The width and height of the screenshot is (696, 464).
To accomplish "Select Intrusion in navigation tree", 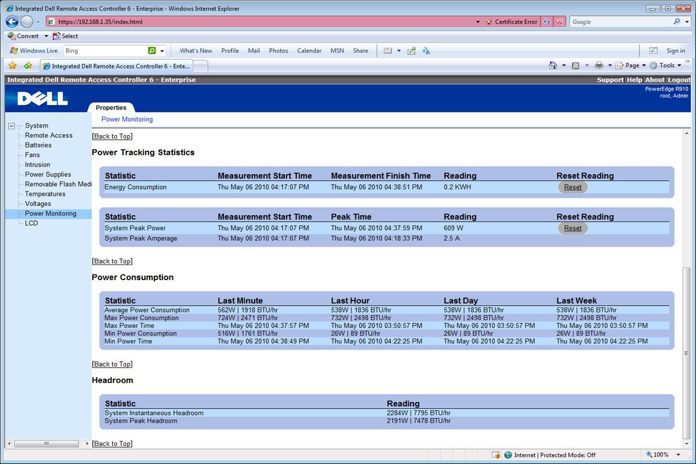I will [38, 165].
